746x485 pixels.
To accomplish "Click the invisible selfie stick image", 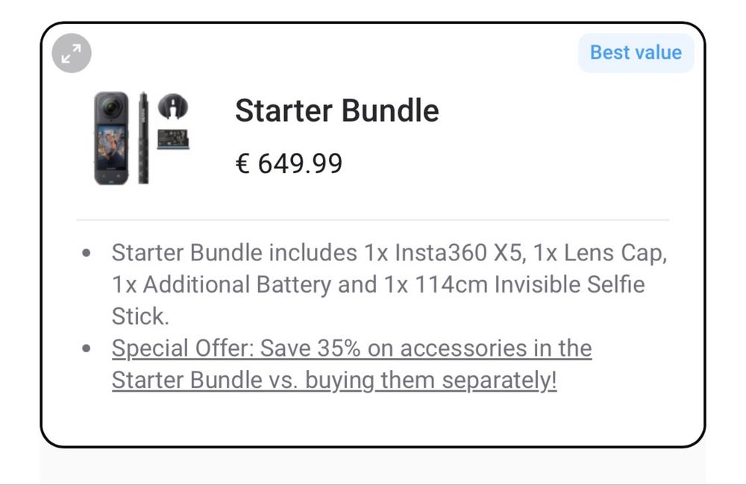I will (x=143, y=138).
